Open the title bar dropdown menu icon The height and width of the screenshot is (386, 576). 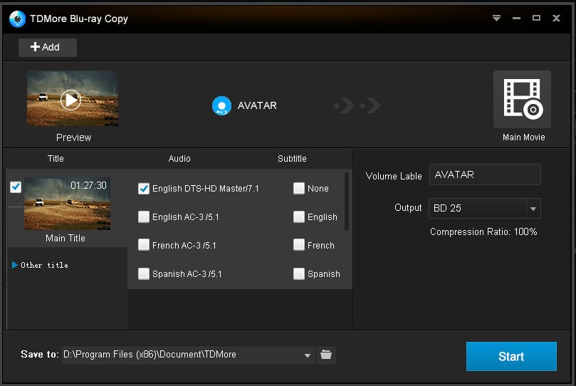(x=496, y=19)
